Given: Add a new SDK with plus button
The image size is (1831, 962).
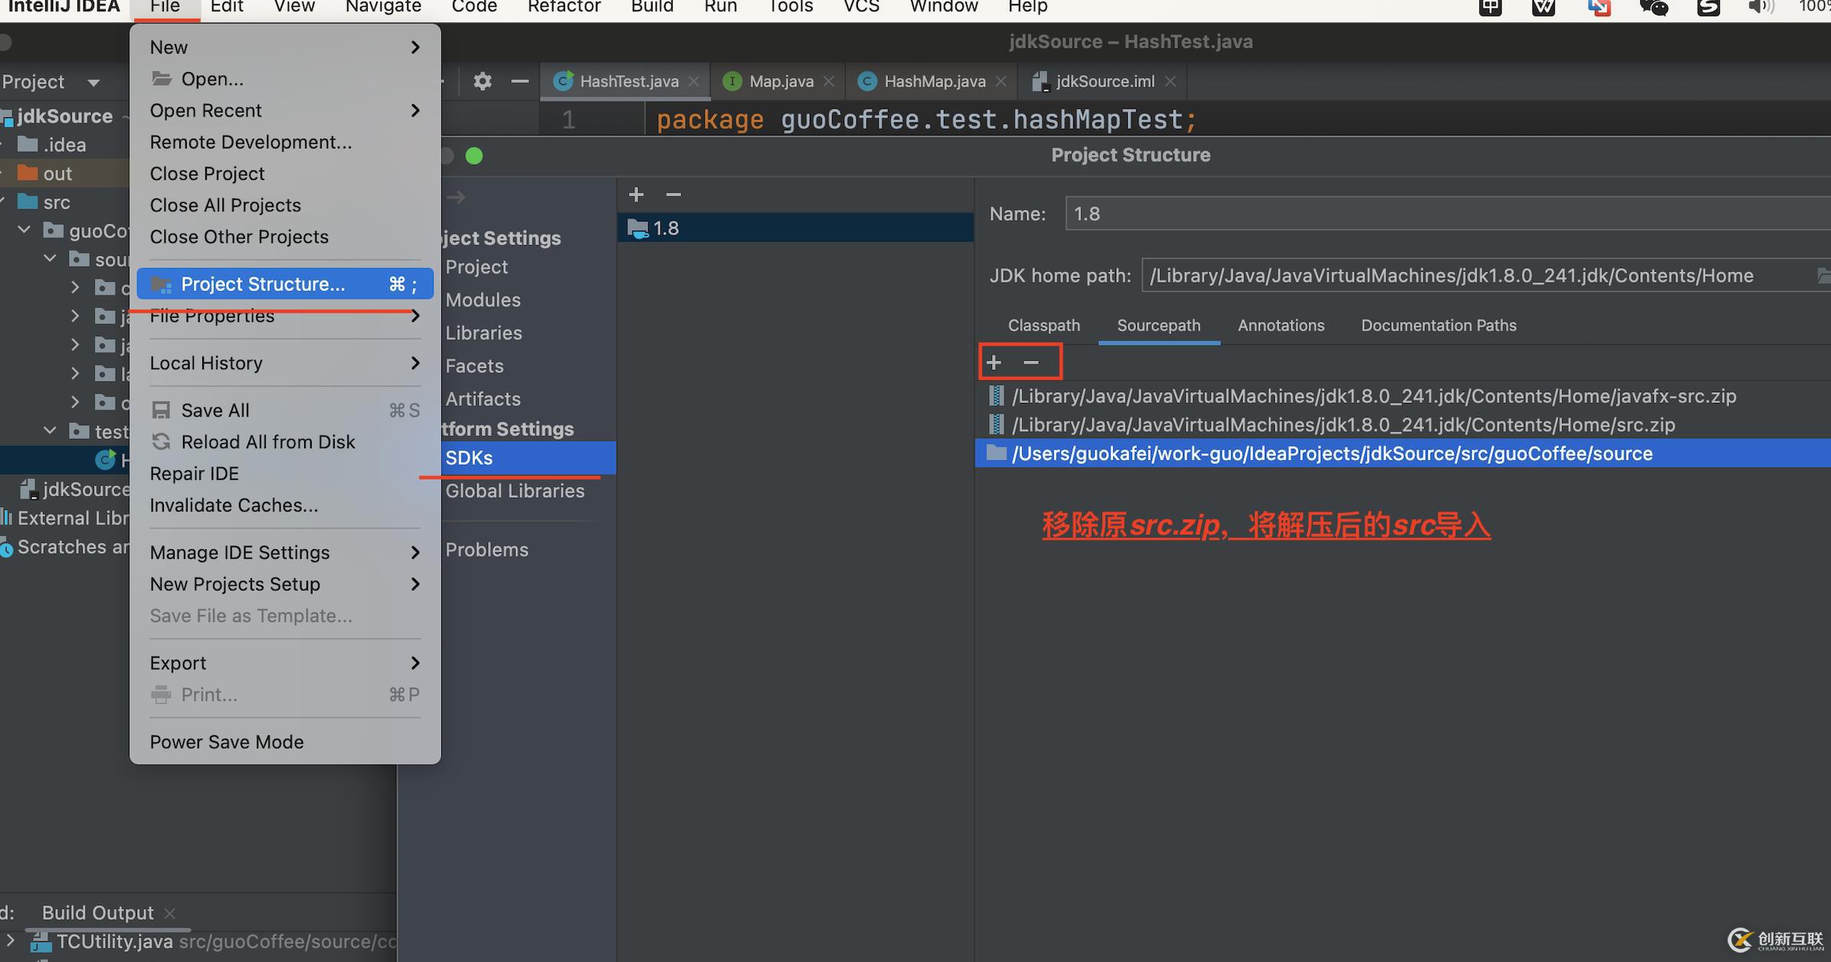Looking at the screenshot, I should click(636, 195).
